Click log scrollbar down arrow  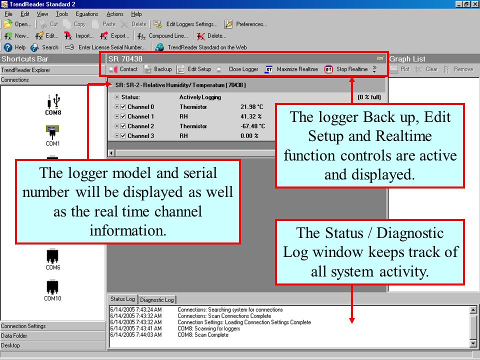tap(473, 343)
